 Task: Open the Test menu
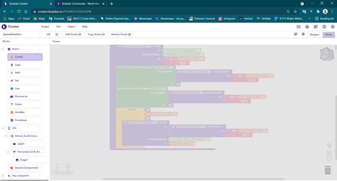pos(59,26)
